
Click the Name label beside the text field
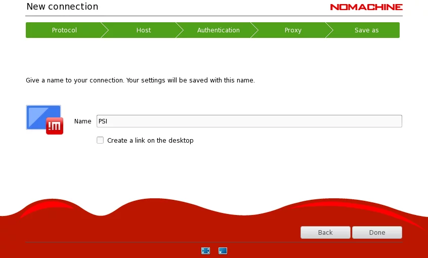(82, 121)
